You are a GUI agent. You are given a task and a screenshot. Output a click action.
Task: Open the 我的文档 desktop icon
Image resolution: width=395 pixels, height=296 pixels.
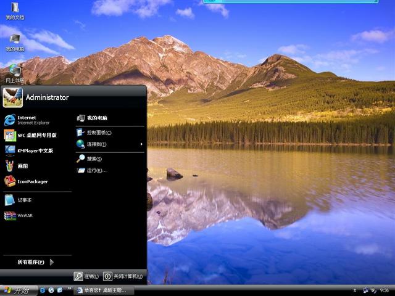tap(15, 10)
